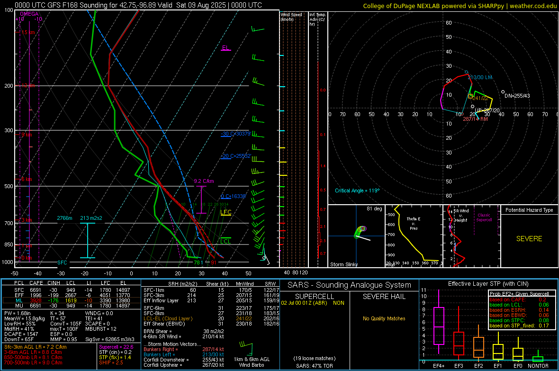Click the SARS: 47% TOR text
Viewport: 559px width, 371px height.
point(314,366)
